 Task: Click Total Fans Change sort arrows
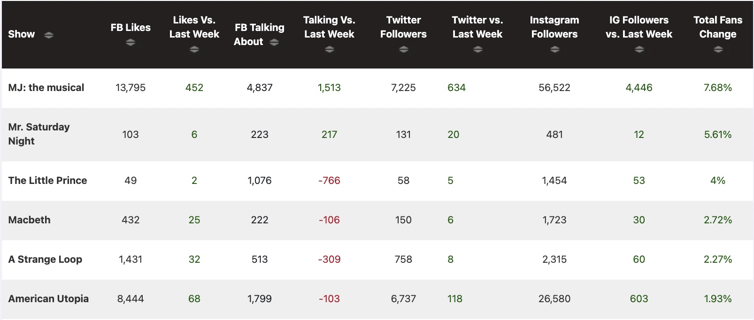tap(718, 49)
